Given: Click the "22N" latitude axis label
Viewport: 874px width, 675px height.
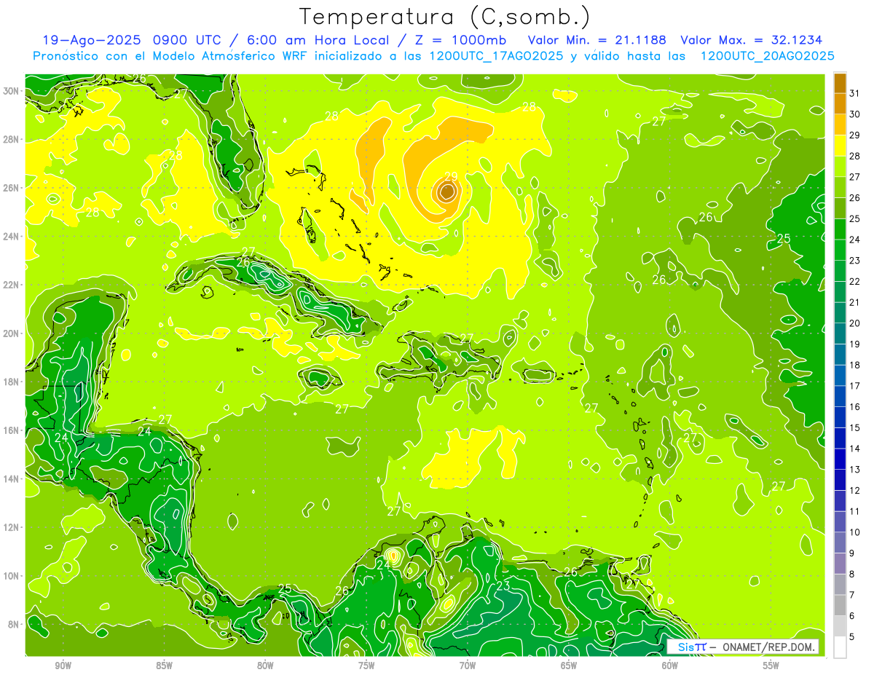Looking at the screenshot, I should (x=12, y=285).
